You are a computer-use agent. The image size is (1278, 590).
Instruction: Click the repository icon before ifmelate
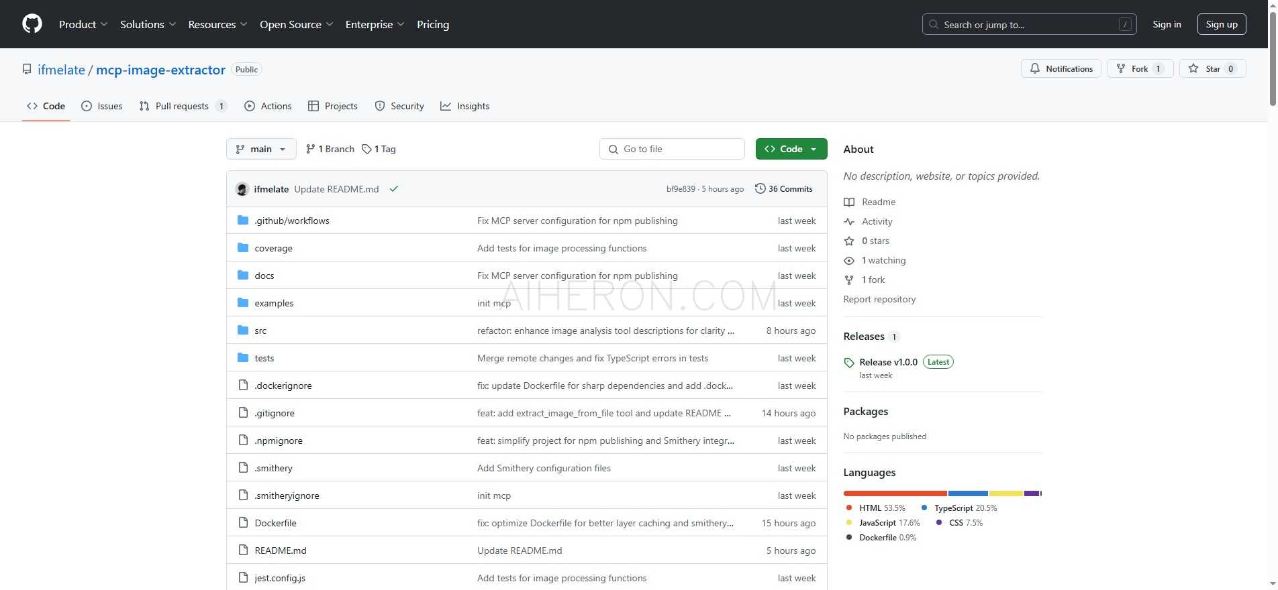click(27, 70)
